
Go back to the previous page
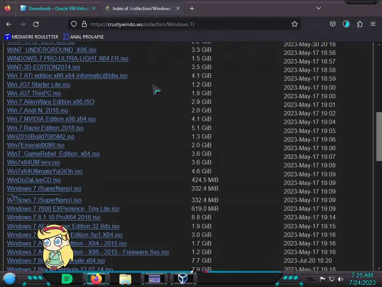coord(9,24)
